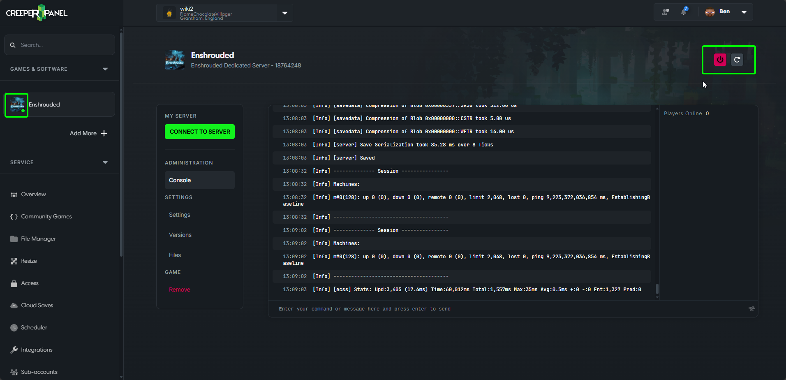Click the File Manager folder icon
Viewport: 786px width, 380px height.
pos(14,239)
